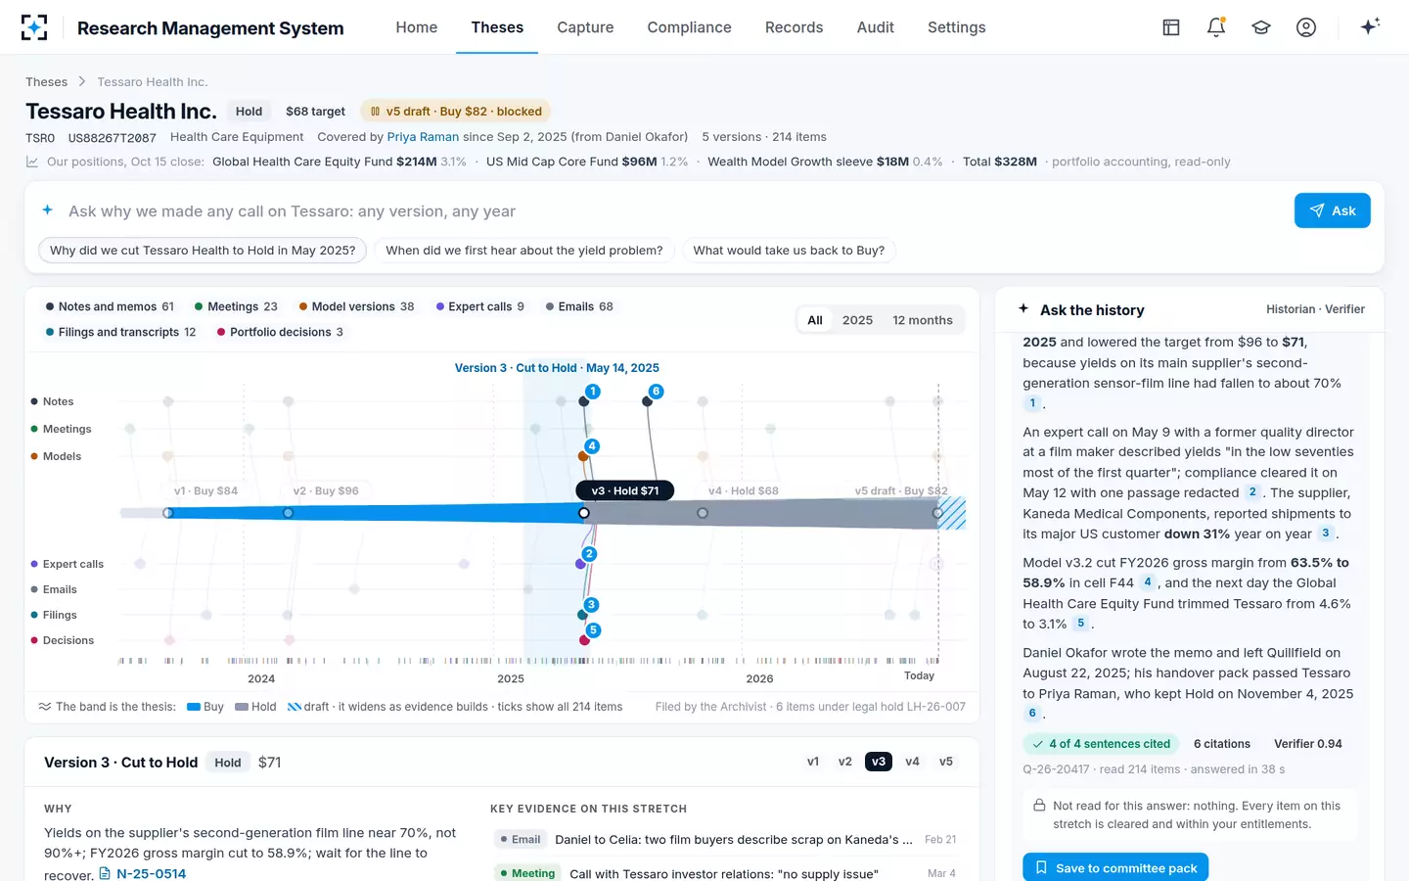Click the Theses breadcrumb link
The height and width of the screenshot is (881, 1409).
coord(46,82)
